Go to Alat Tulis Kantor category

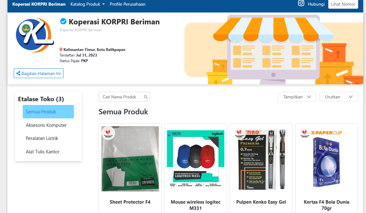click(x=43, y=152)
